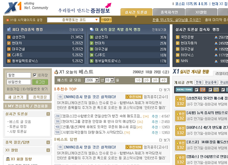Click the thumbs-up icon beside X1 오늘의 베스트

click(x=56, y=72)
